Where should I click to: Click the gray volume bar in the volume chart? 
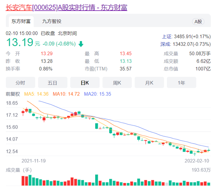(166, 184)
